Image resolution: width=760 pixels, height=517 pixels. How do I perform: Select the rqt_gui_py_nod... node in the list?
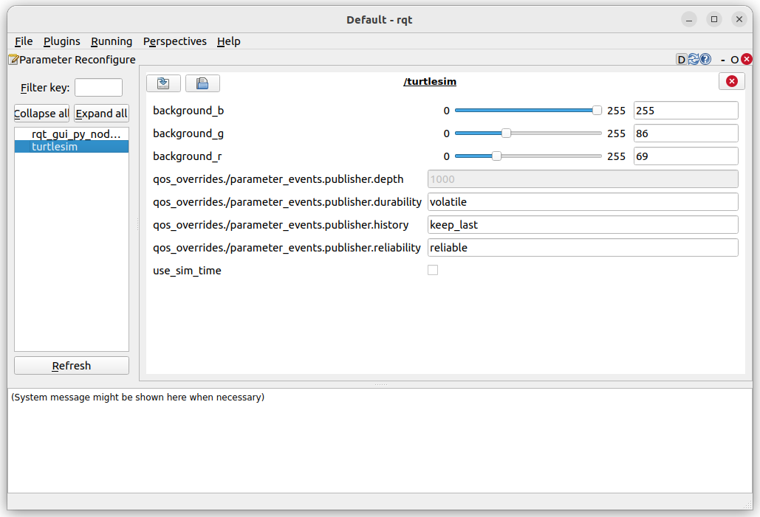point(71,134)
